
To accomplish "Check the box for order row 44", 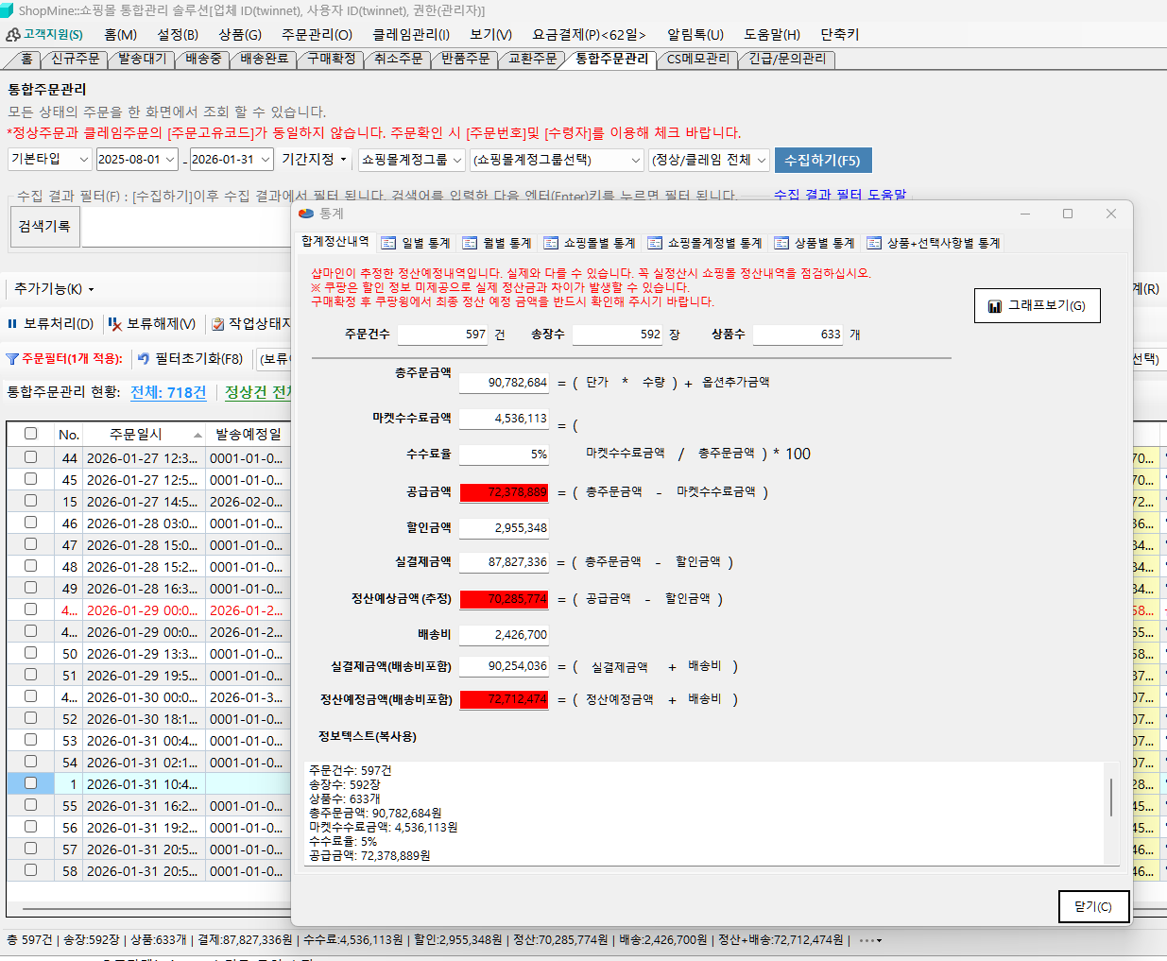I will click(x=30, y=457).
